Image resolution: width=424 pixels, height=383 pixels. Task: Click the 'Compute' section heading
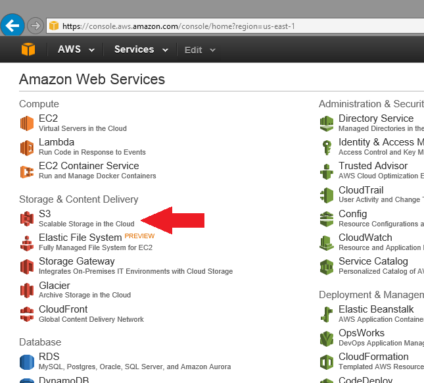tap(39, 104)
